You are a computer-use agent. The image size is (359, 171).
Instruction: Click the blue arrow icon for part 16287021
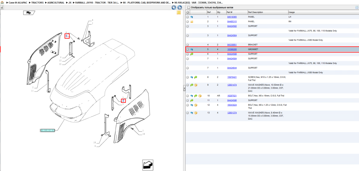tap(192, 96)
